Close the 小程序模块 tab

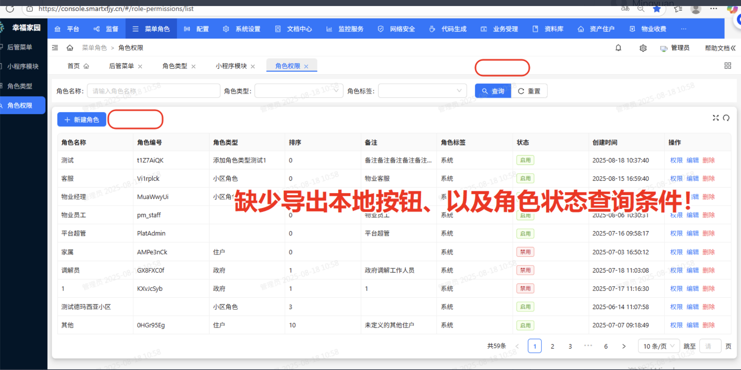pos(253,66)
